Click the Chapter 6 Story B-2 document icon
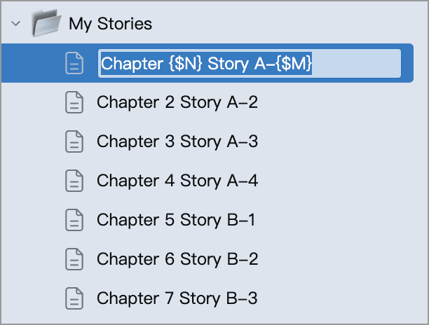The height and width of the screenshot is (325, 429). coord(74,260)
